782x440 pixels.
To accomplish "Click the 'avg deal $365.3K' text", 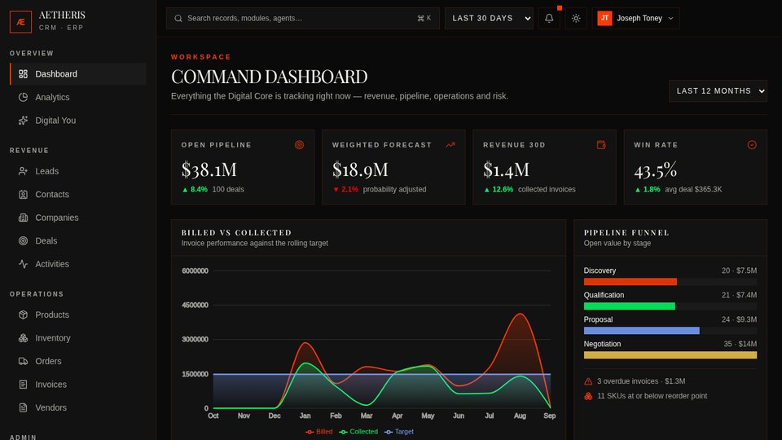I will click(693, 190).
